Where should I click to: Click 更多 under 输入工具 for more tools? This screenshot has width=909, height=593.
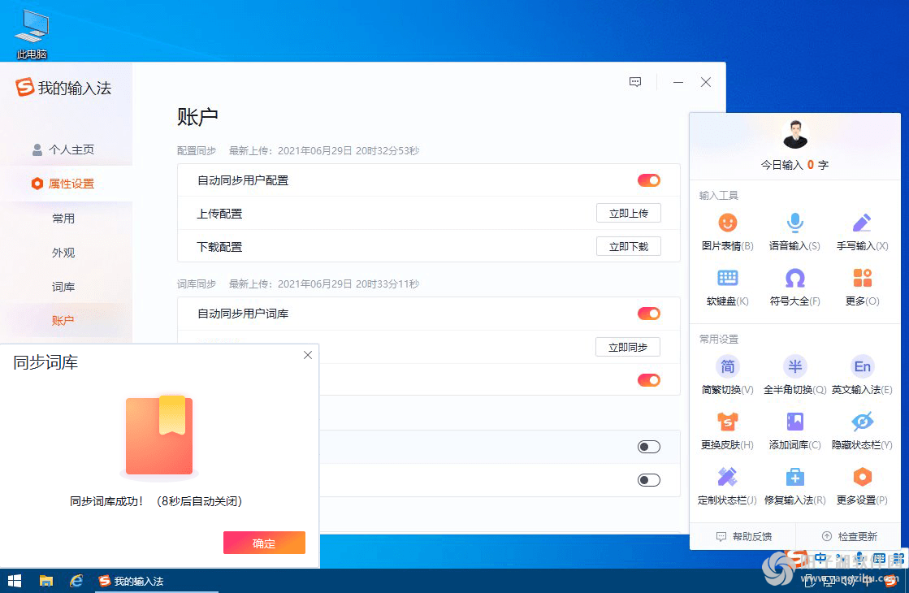pyautogui.click(x=861, y=288)
